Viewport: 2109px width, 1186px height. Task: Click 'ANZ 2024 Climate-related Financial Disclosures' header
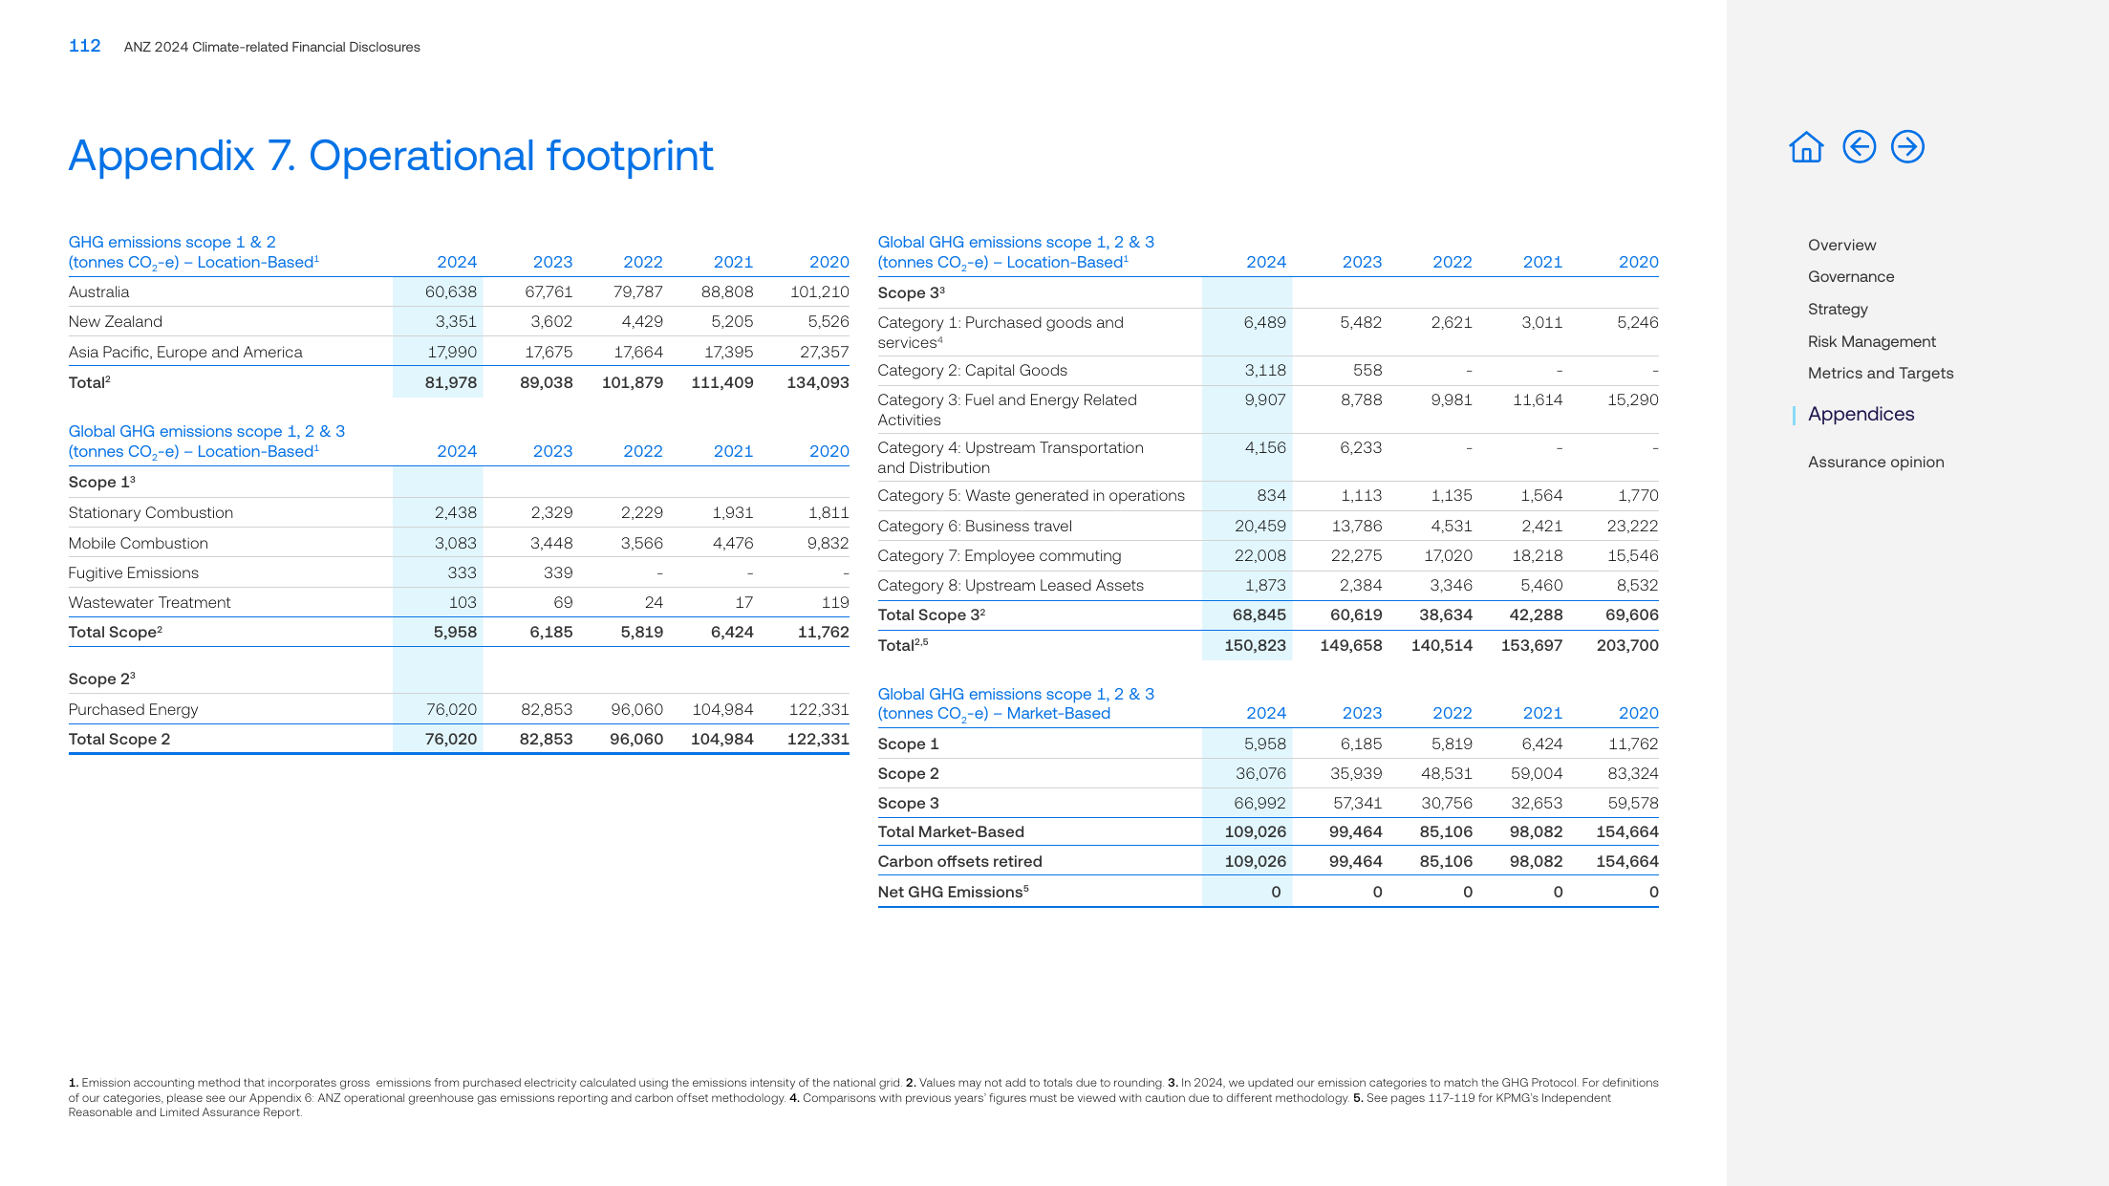tap(272, 47)
